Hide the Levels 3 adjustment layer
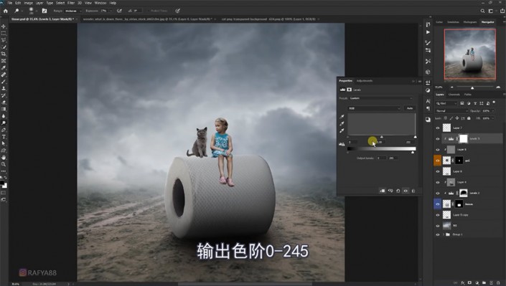This screenshot has width=506, height=286. coord(438,139)
